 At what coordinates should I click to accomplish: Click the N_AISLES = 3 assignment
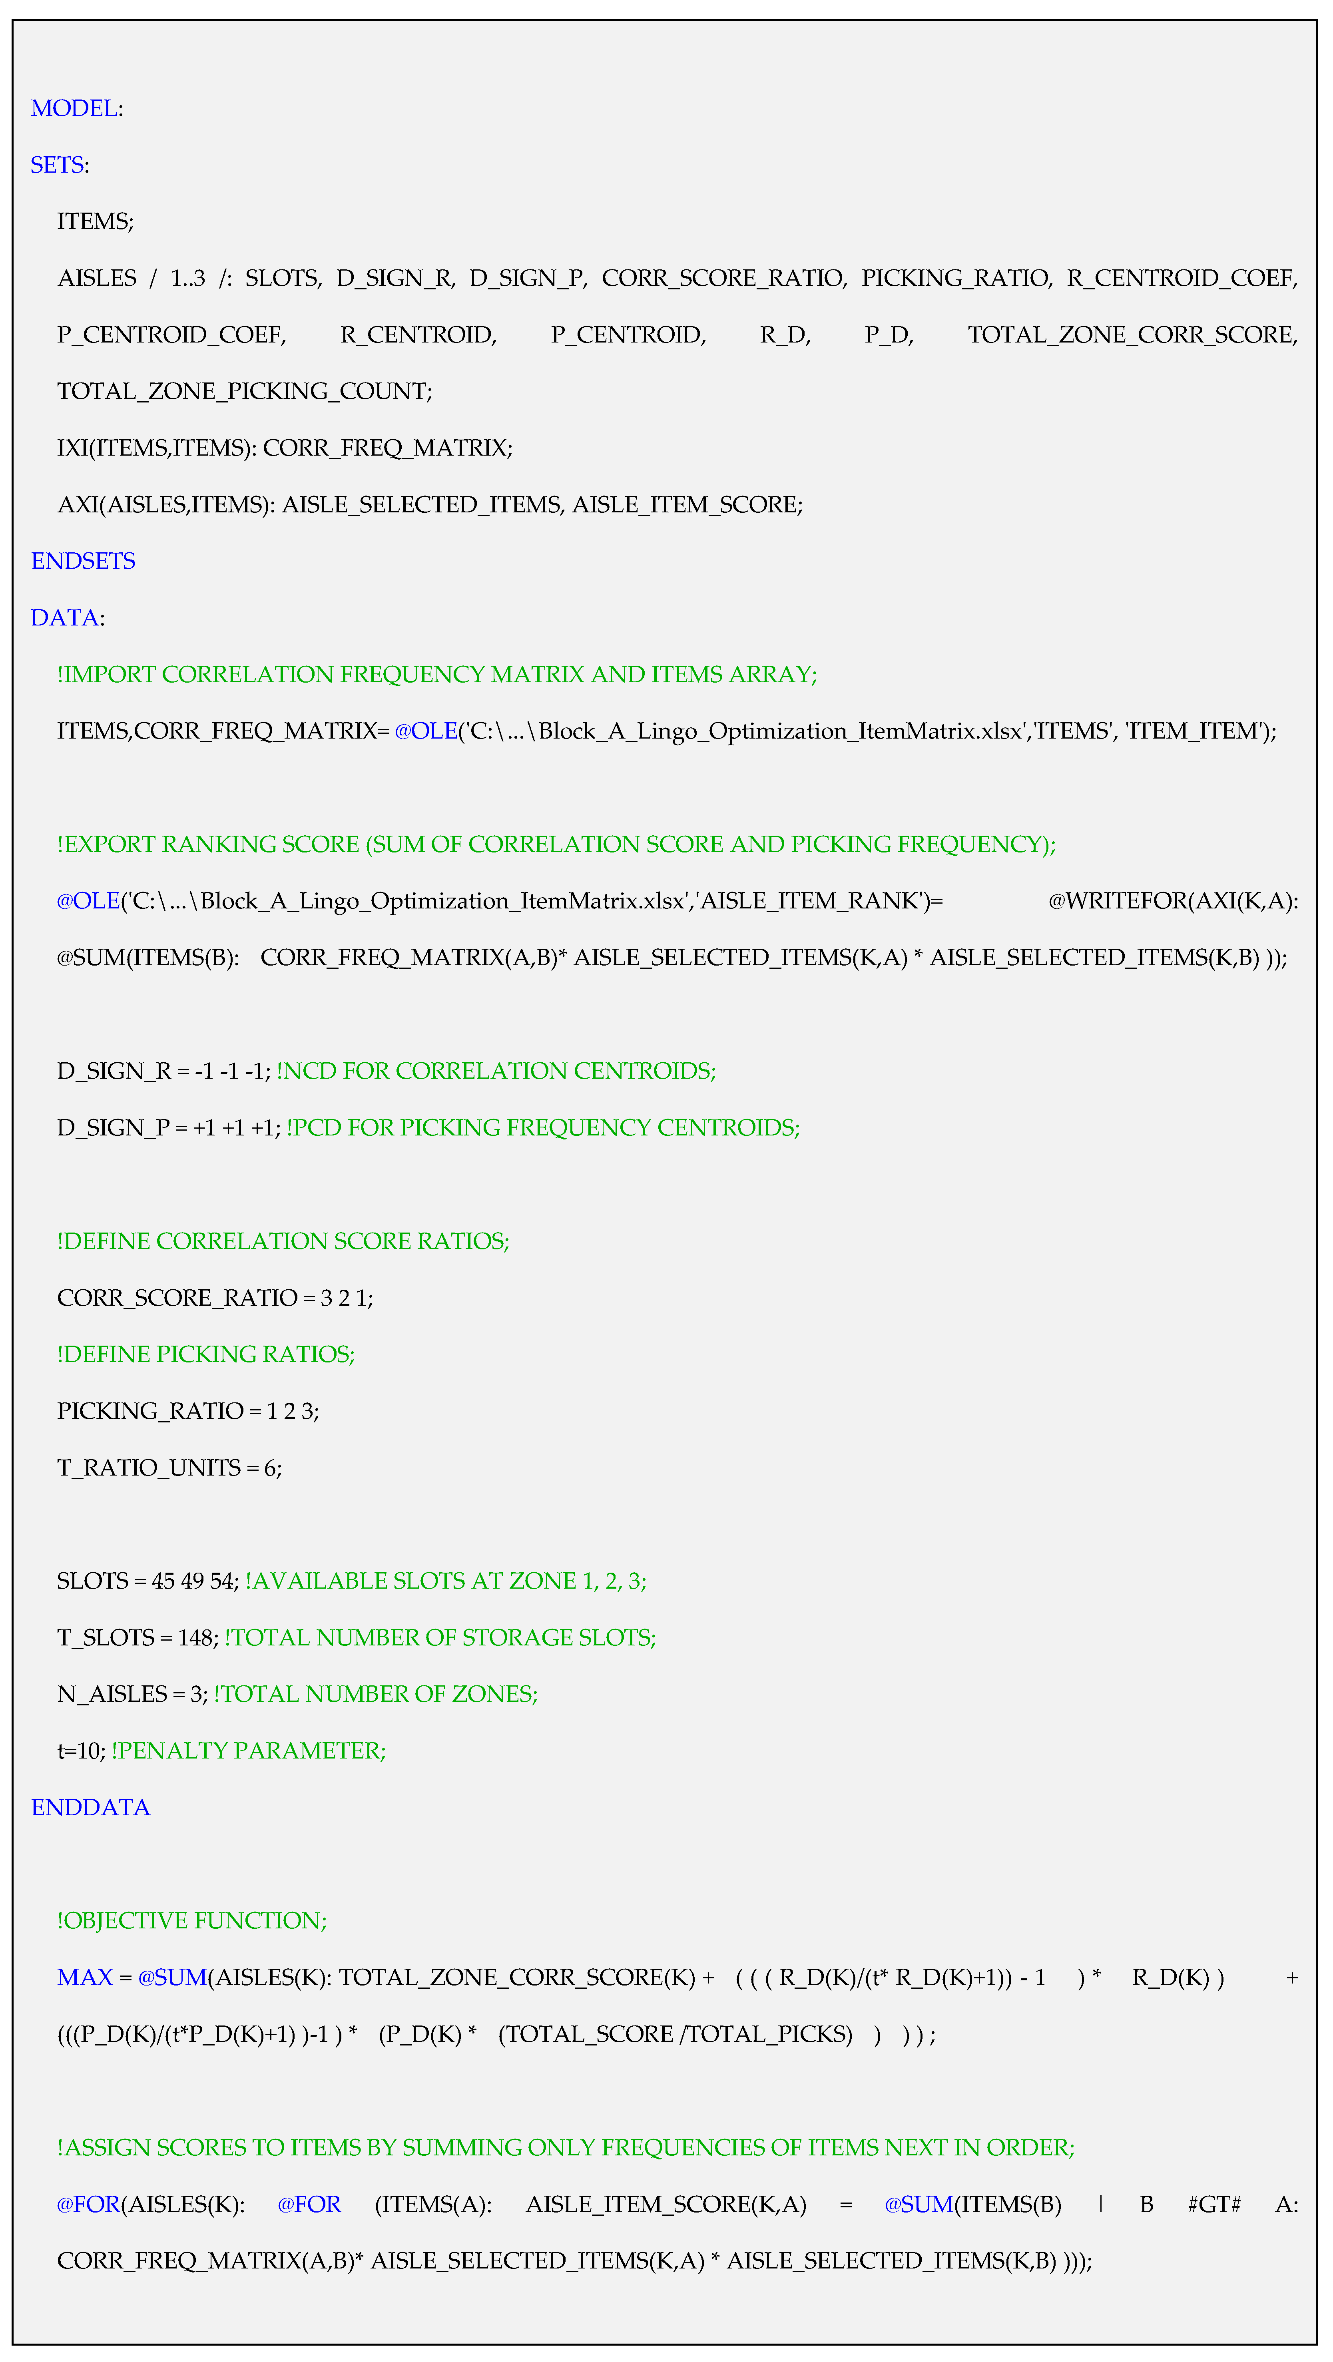click(133, 1695)
